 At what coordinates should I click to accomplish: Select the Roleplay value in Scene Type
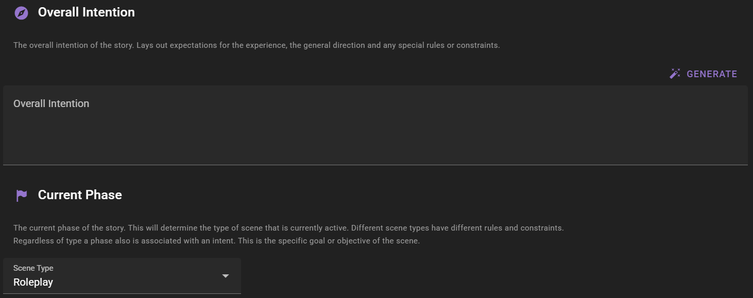[x=33, y=282]
